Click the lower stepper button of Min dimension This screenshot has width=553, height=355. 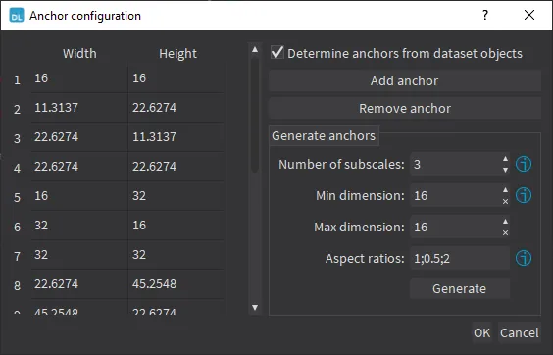coord(505,201)
